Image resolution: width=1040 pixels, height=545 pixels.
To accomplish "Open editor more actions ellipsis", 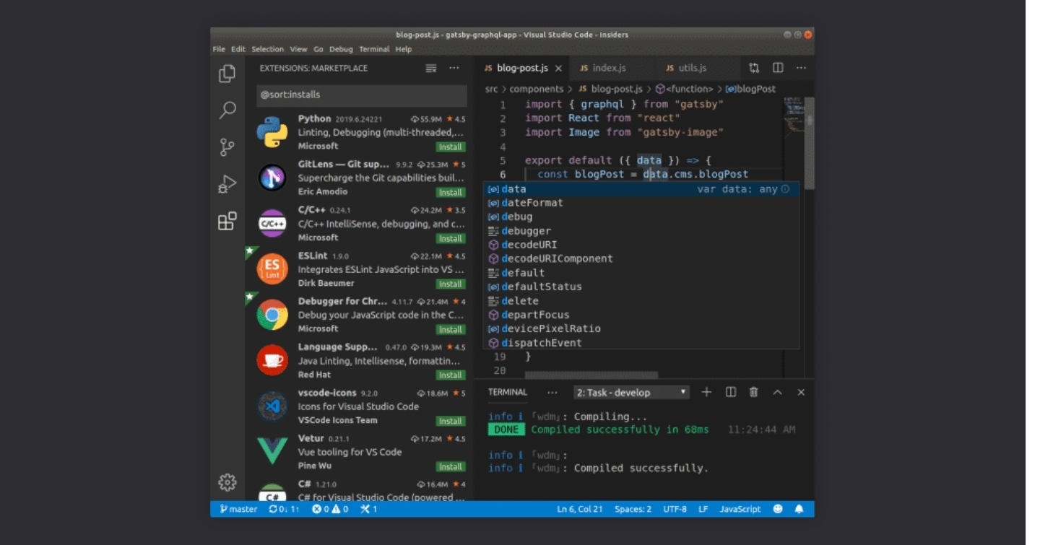I will (x=801, y=68).
